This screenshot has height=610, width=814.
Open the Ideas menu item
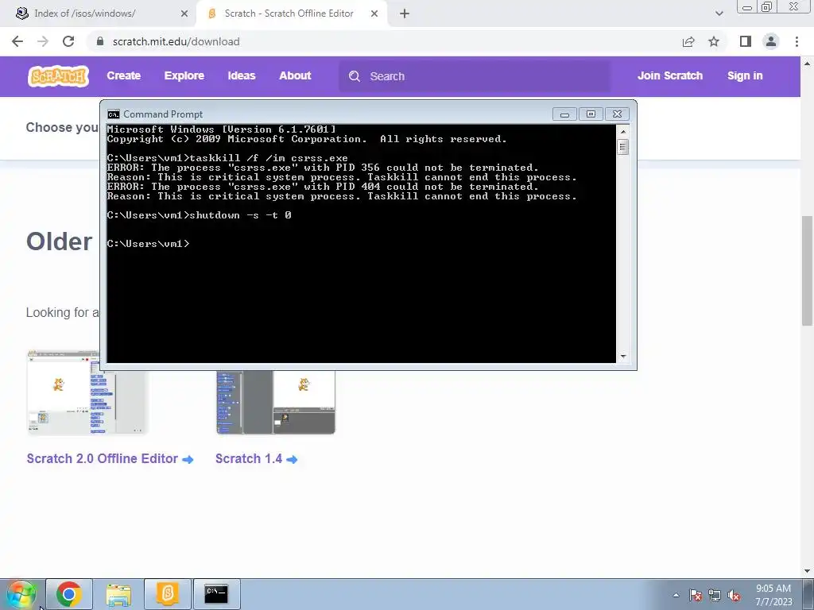click(242, 75)
